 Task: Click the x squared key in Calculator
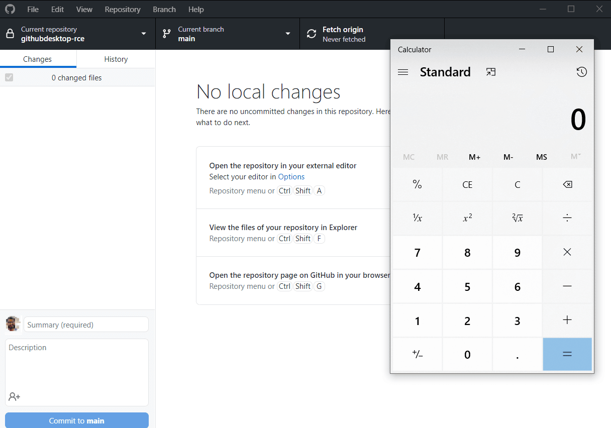467,218
